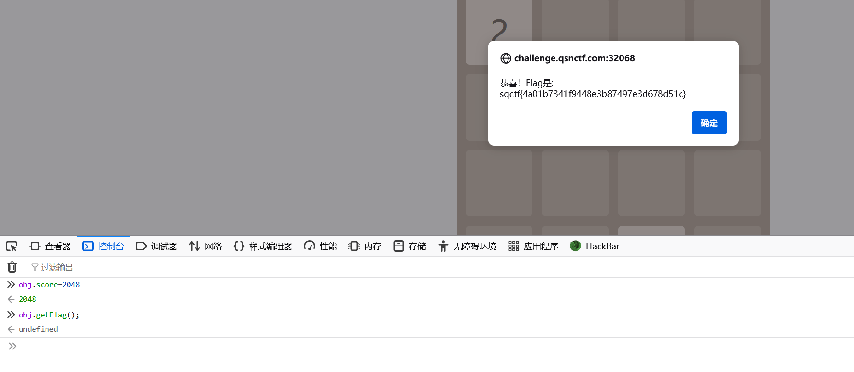Click the obj.score=2048 console entry
This screenshot has width=854, height=372.
(x=49, y=285)
